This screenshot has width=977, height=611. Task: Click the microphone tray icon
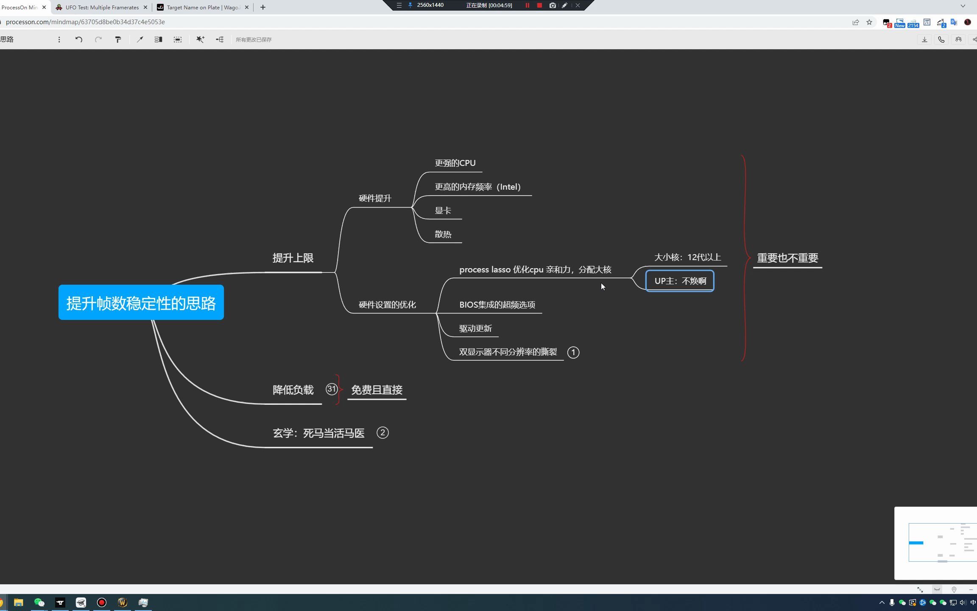pos(892,603)
